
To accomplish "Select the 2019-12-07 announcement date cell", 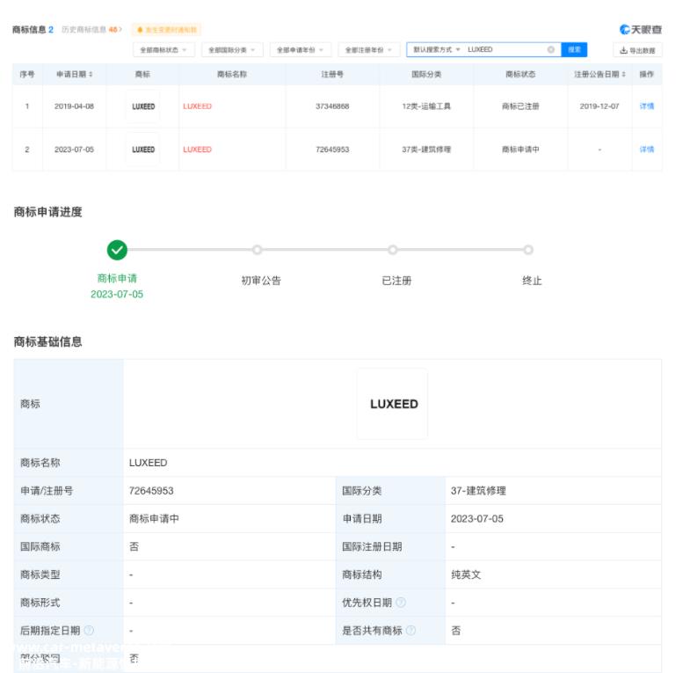I will click(x=599, y=106).
